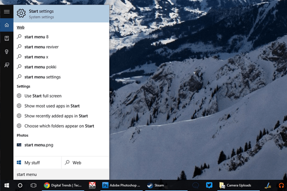Select the Cortana Home icon
287x191 pixels.
pos(7,25)
